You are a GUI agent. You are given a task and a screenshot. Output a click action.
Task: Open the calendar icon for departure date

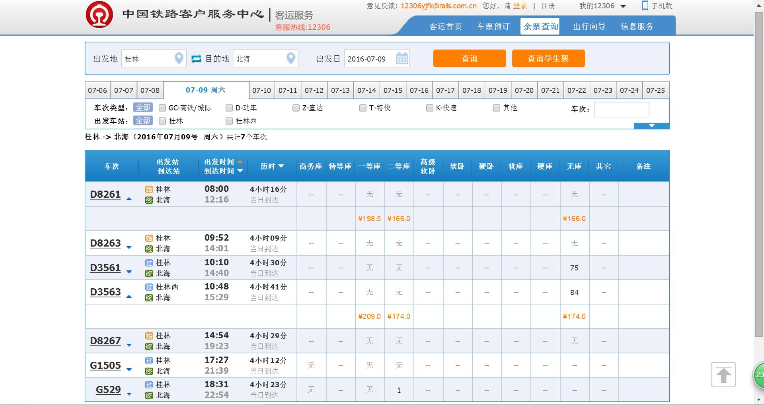coord(402,59)
